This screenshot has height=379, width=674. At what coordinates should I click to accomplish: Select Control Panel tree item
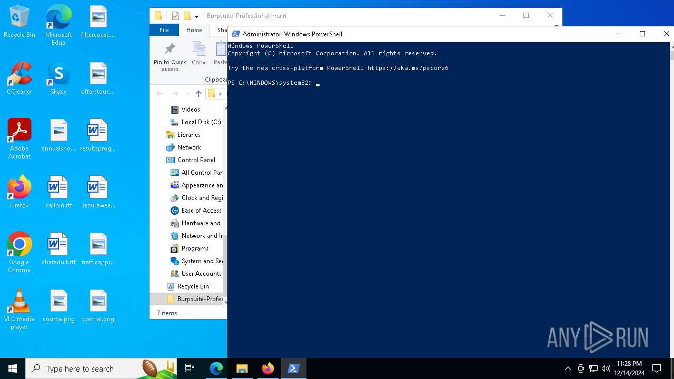click(x=196, y=160)
